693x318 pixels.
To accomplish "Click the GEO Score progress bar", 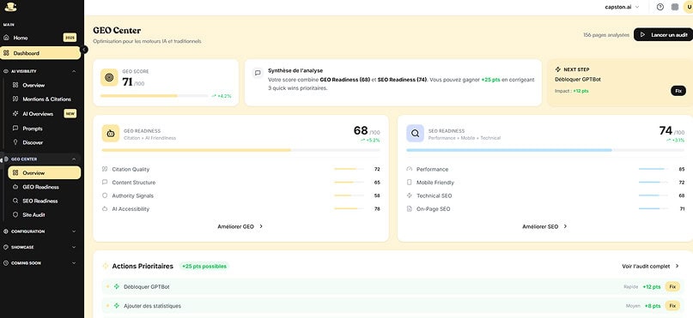I will [155, 96].
